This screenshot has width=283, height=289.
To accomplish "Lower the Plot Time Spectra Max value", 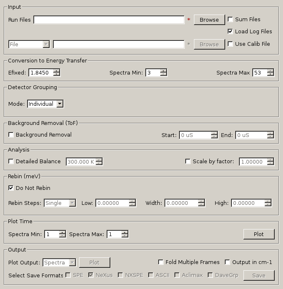I will coord(125,236).
